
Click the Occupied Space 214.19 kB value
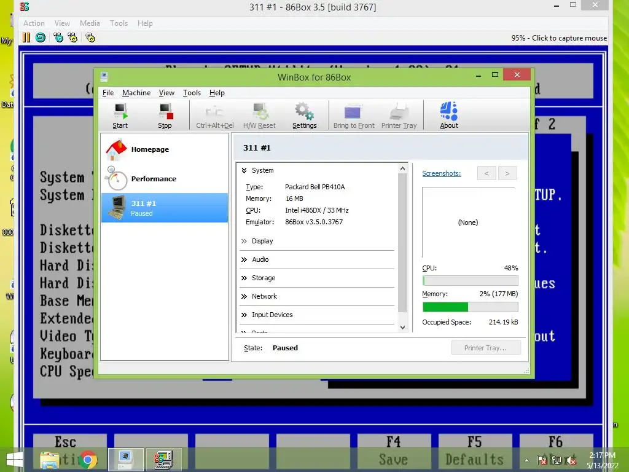click(x=504, y=322)
